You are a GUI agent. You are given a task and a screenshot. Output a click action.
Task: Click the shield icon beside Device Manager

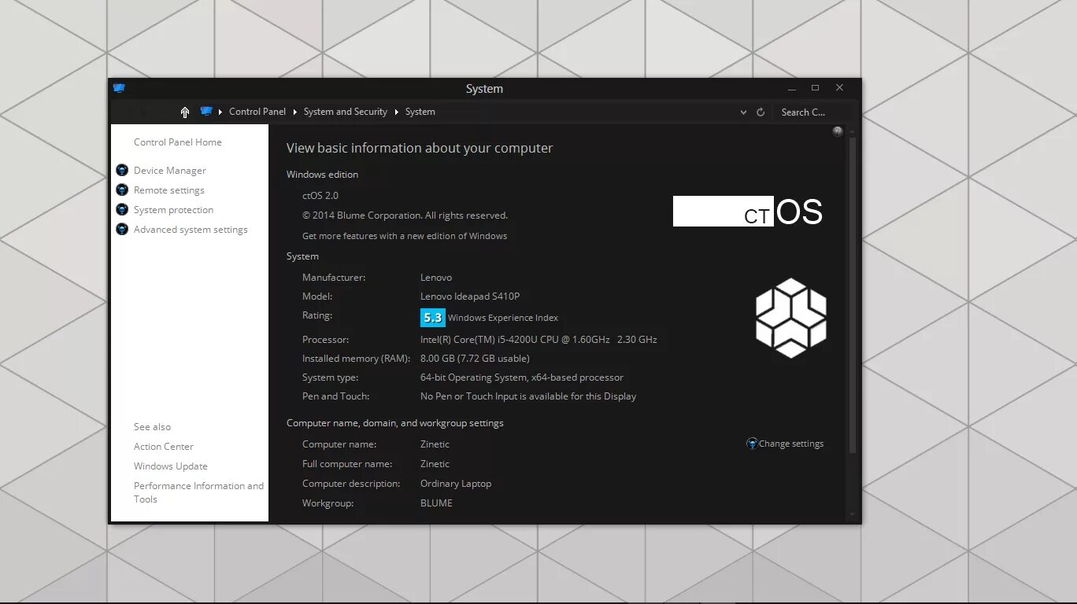click(122, 170)
